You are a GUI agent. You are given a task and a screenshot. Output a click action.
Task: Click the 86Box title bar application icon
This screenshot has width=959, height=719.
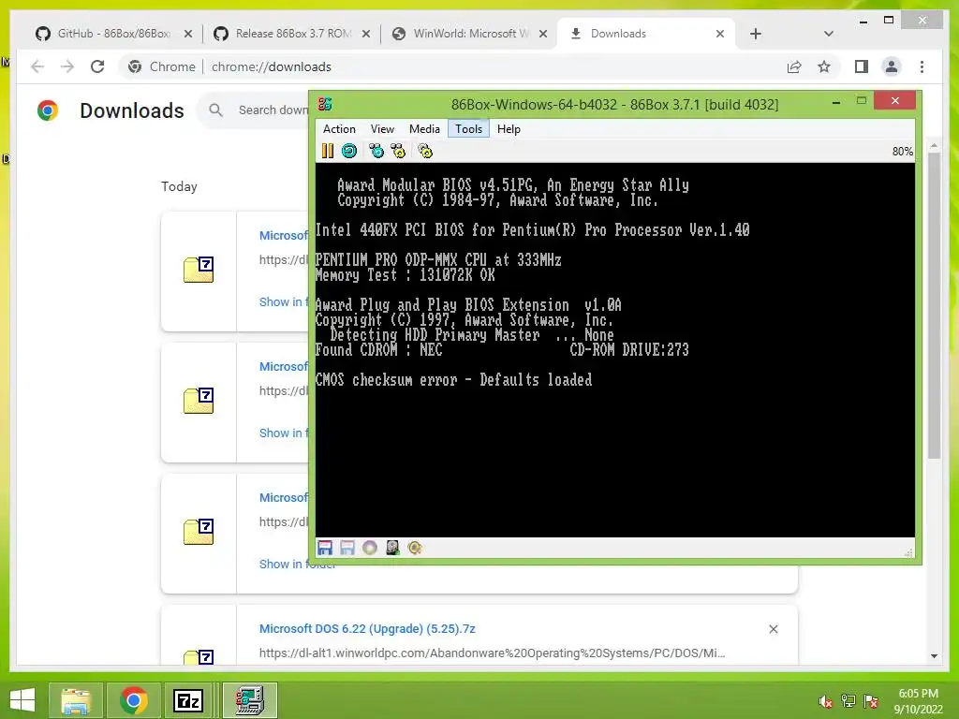coord(325,104)
